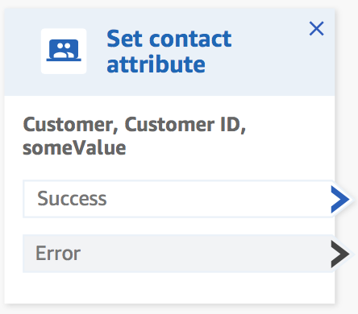Select the Error branch row

click(x=178, y=254)
